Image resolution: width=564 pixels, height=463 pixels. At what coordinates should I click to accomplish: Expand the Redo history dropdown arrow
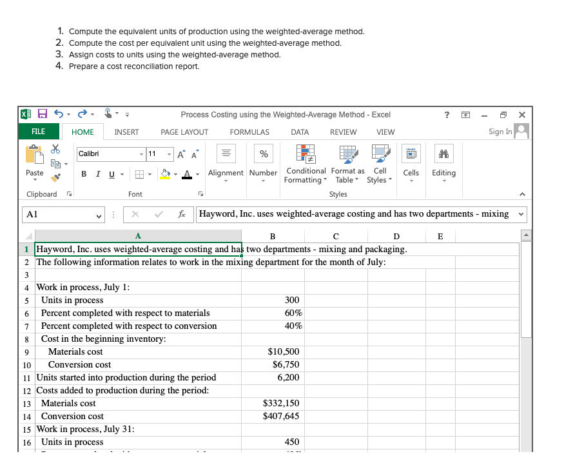point(92,114)
